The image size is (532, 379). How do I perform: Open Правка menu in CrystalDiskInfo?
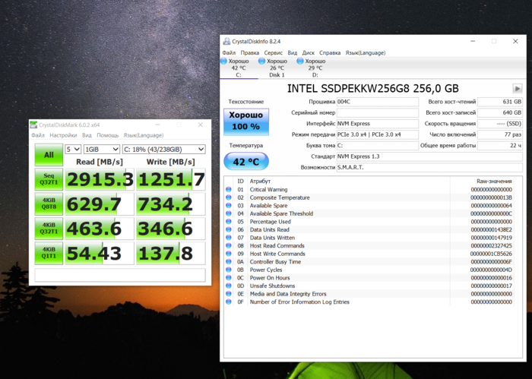point(250,53)
